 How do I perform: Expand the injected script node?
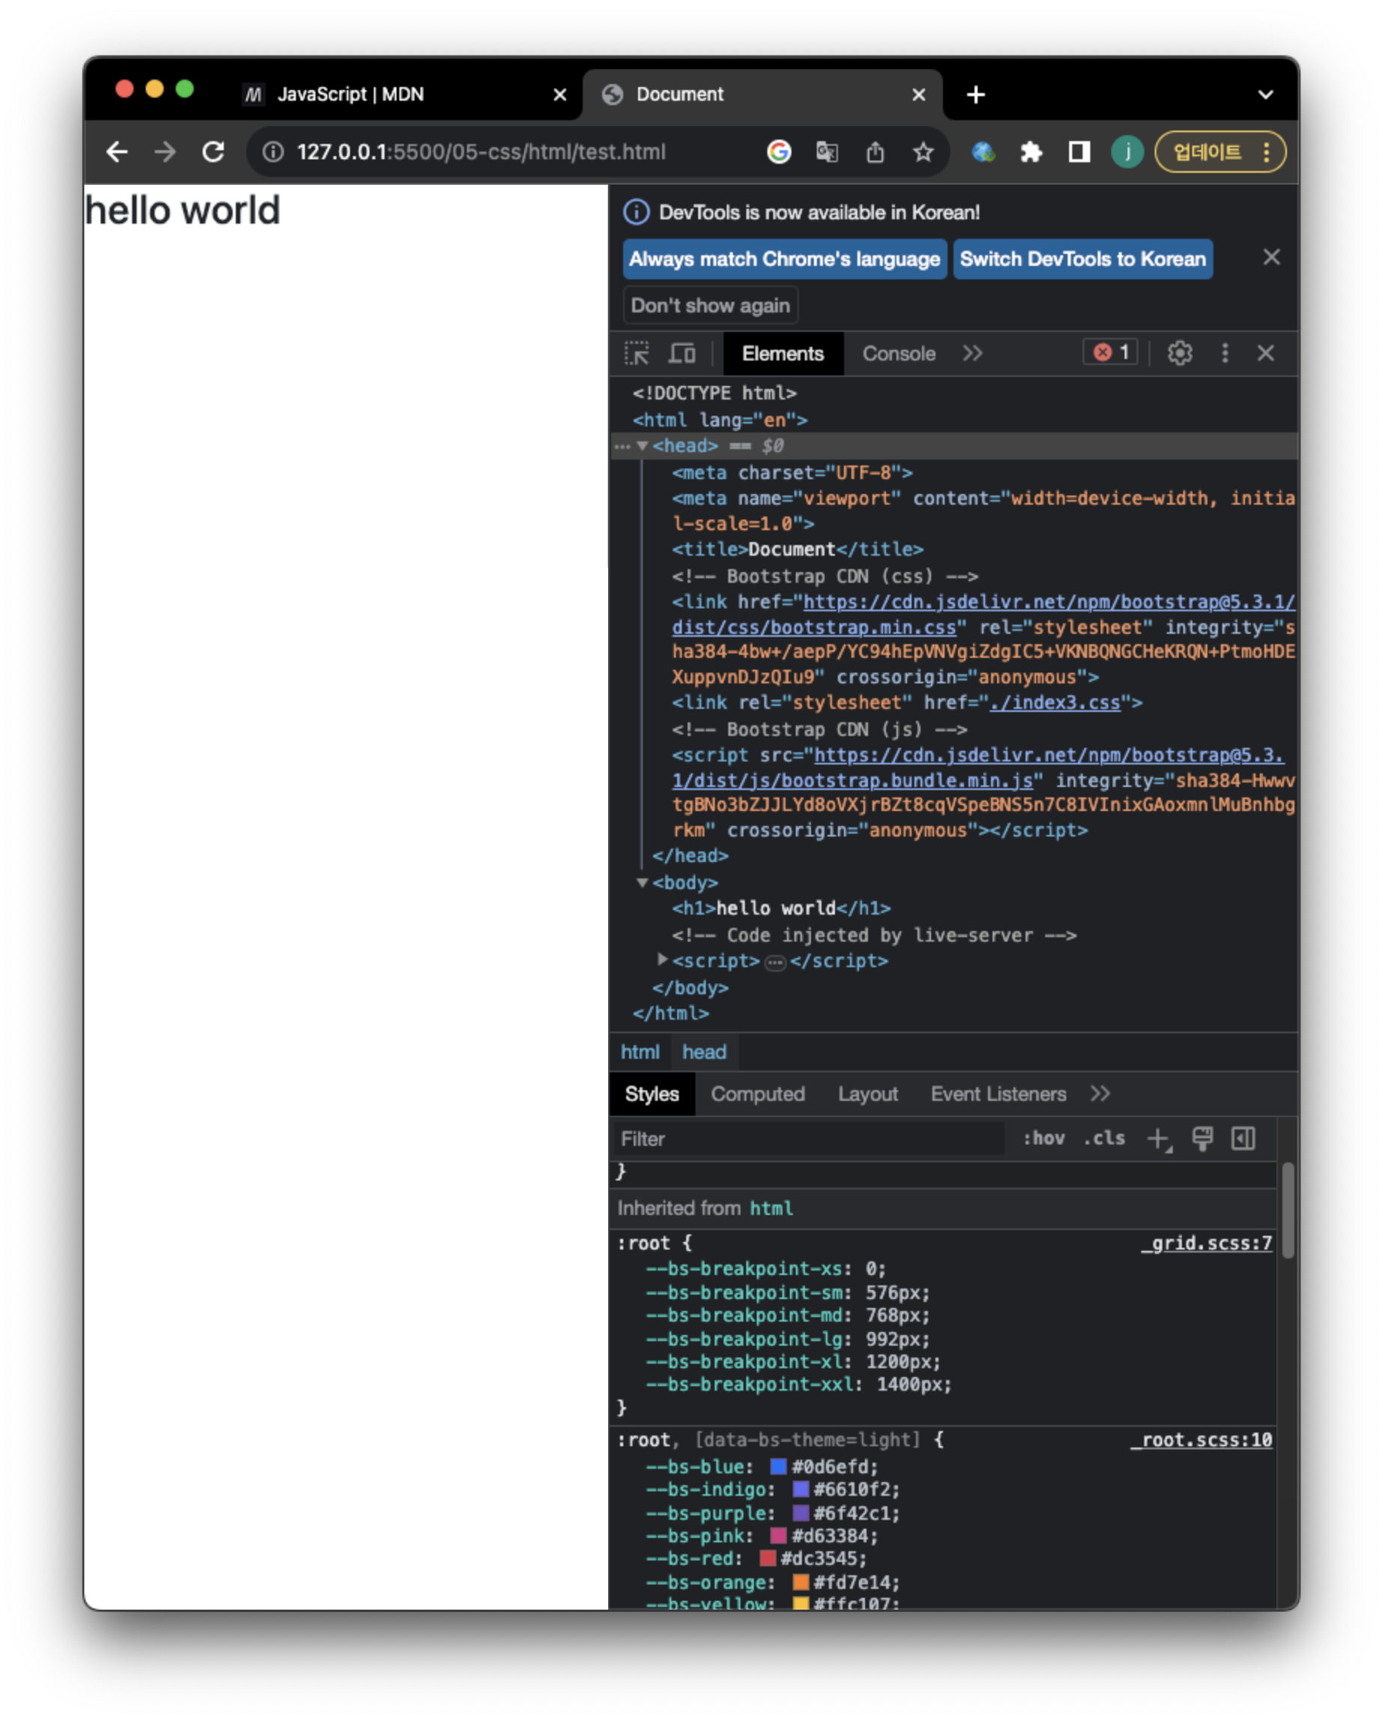point(661,960)
